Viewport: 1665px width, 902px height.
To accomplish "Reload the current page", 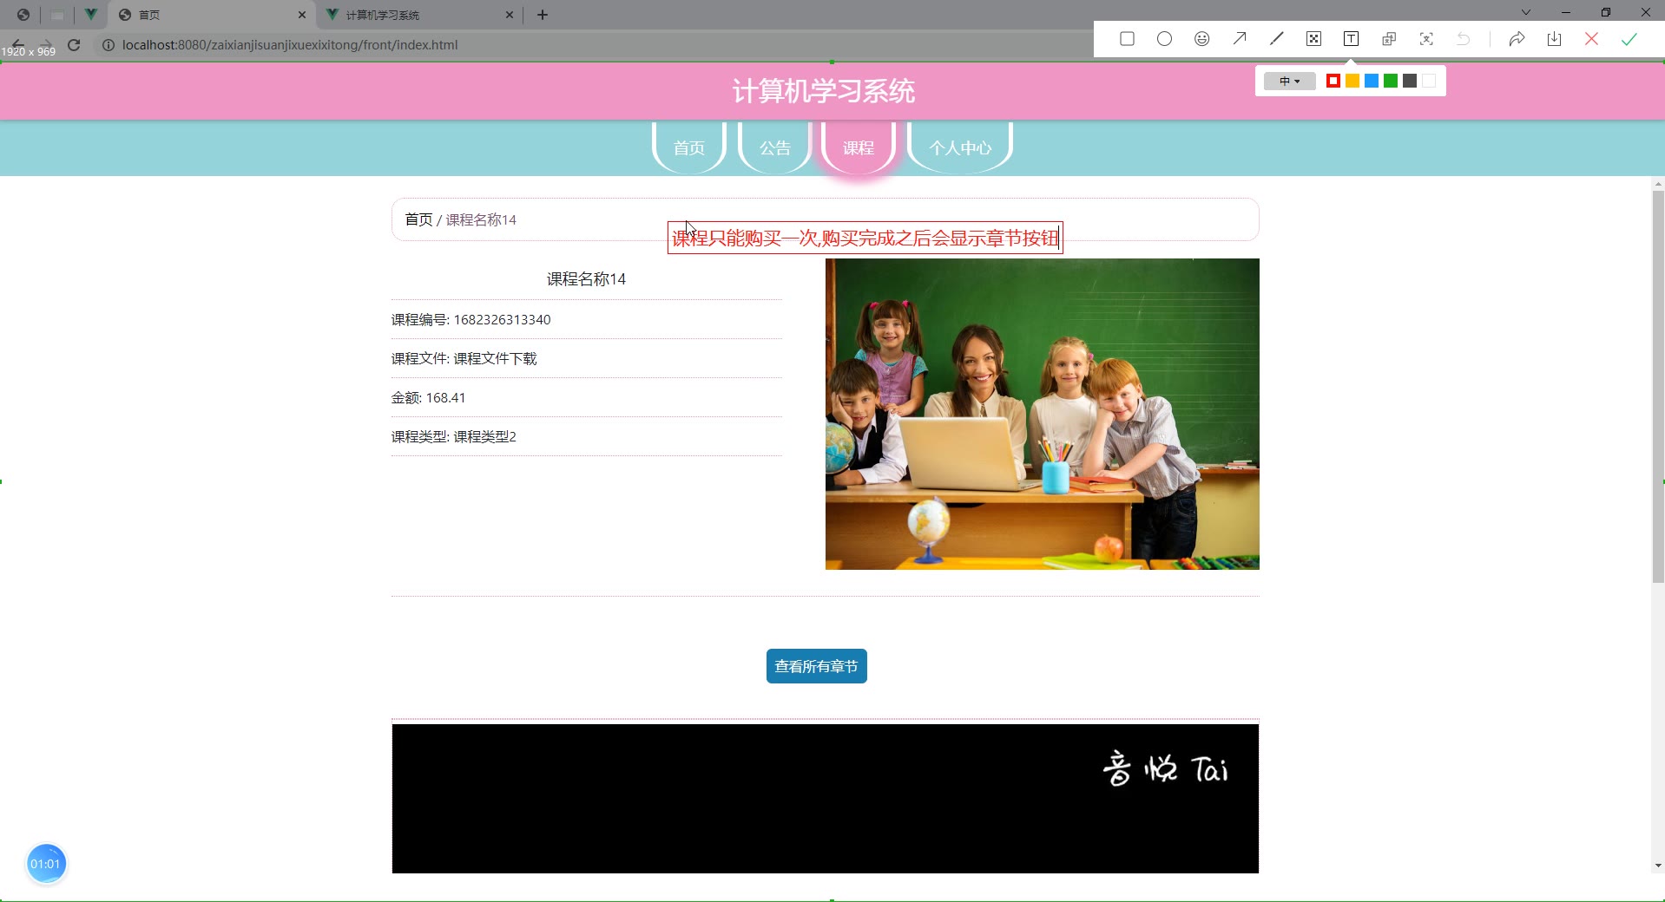I will [x=74, y=45].
